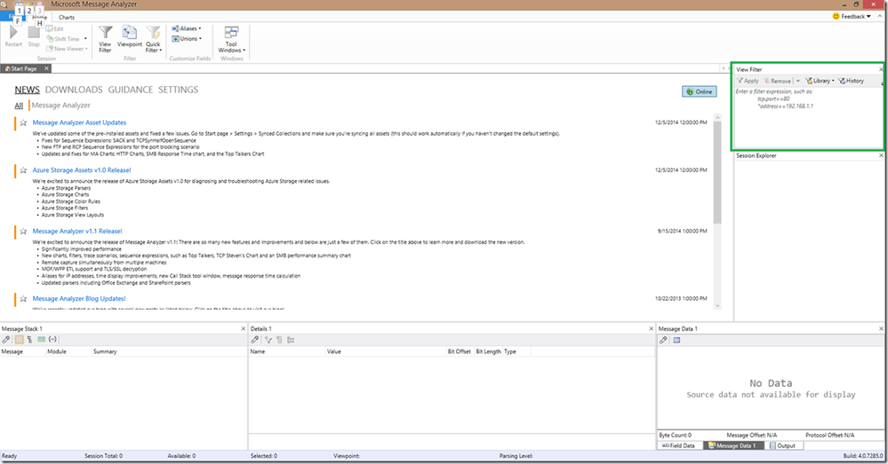Click the Edit session button
Viewport: 888px width, 464px height.
[x=55, y=28]
